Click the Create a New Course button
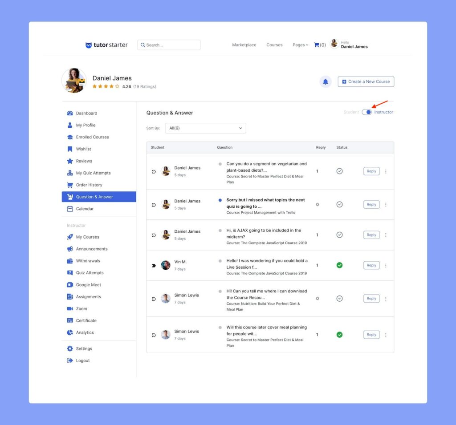 coord(366,82)
